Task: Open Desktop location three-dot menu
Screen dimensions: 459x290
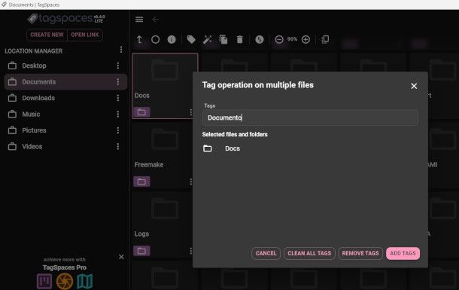Action: [x=118, y=66]
